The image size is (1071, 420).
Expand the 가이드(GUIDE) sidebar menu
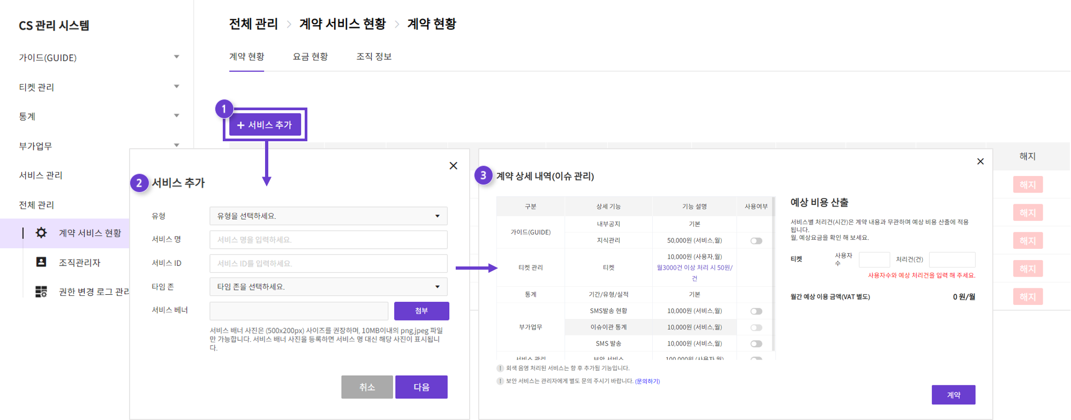click(x=176, y=57)
